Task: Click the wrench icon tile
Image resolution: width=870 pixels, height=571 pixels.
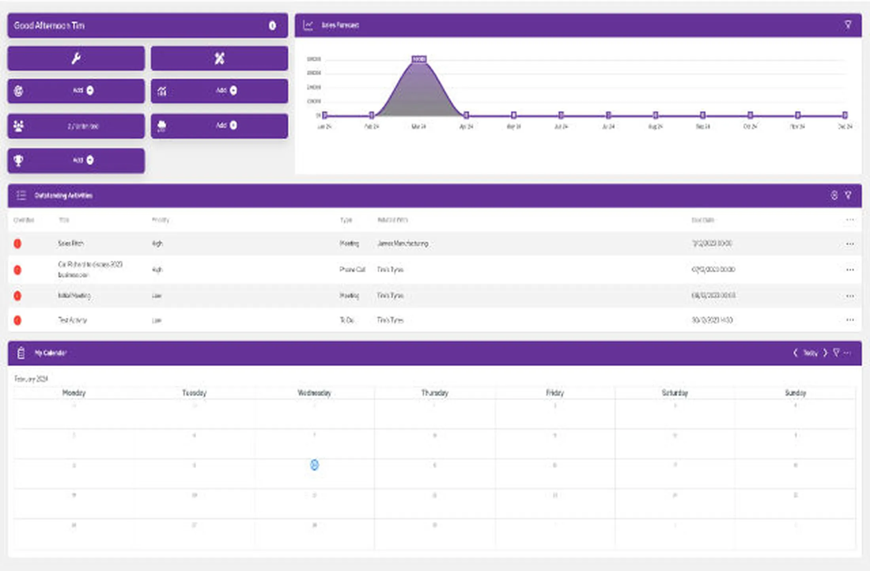Action: [76, 59]
